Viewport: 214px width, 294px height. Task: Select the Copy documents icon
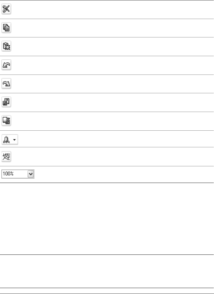point(6,28)
